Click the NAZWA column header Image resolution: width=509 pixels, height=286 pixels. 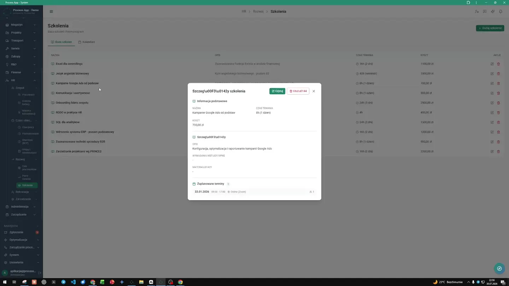55,55
